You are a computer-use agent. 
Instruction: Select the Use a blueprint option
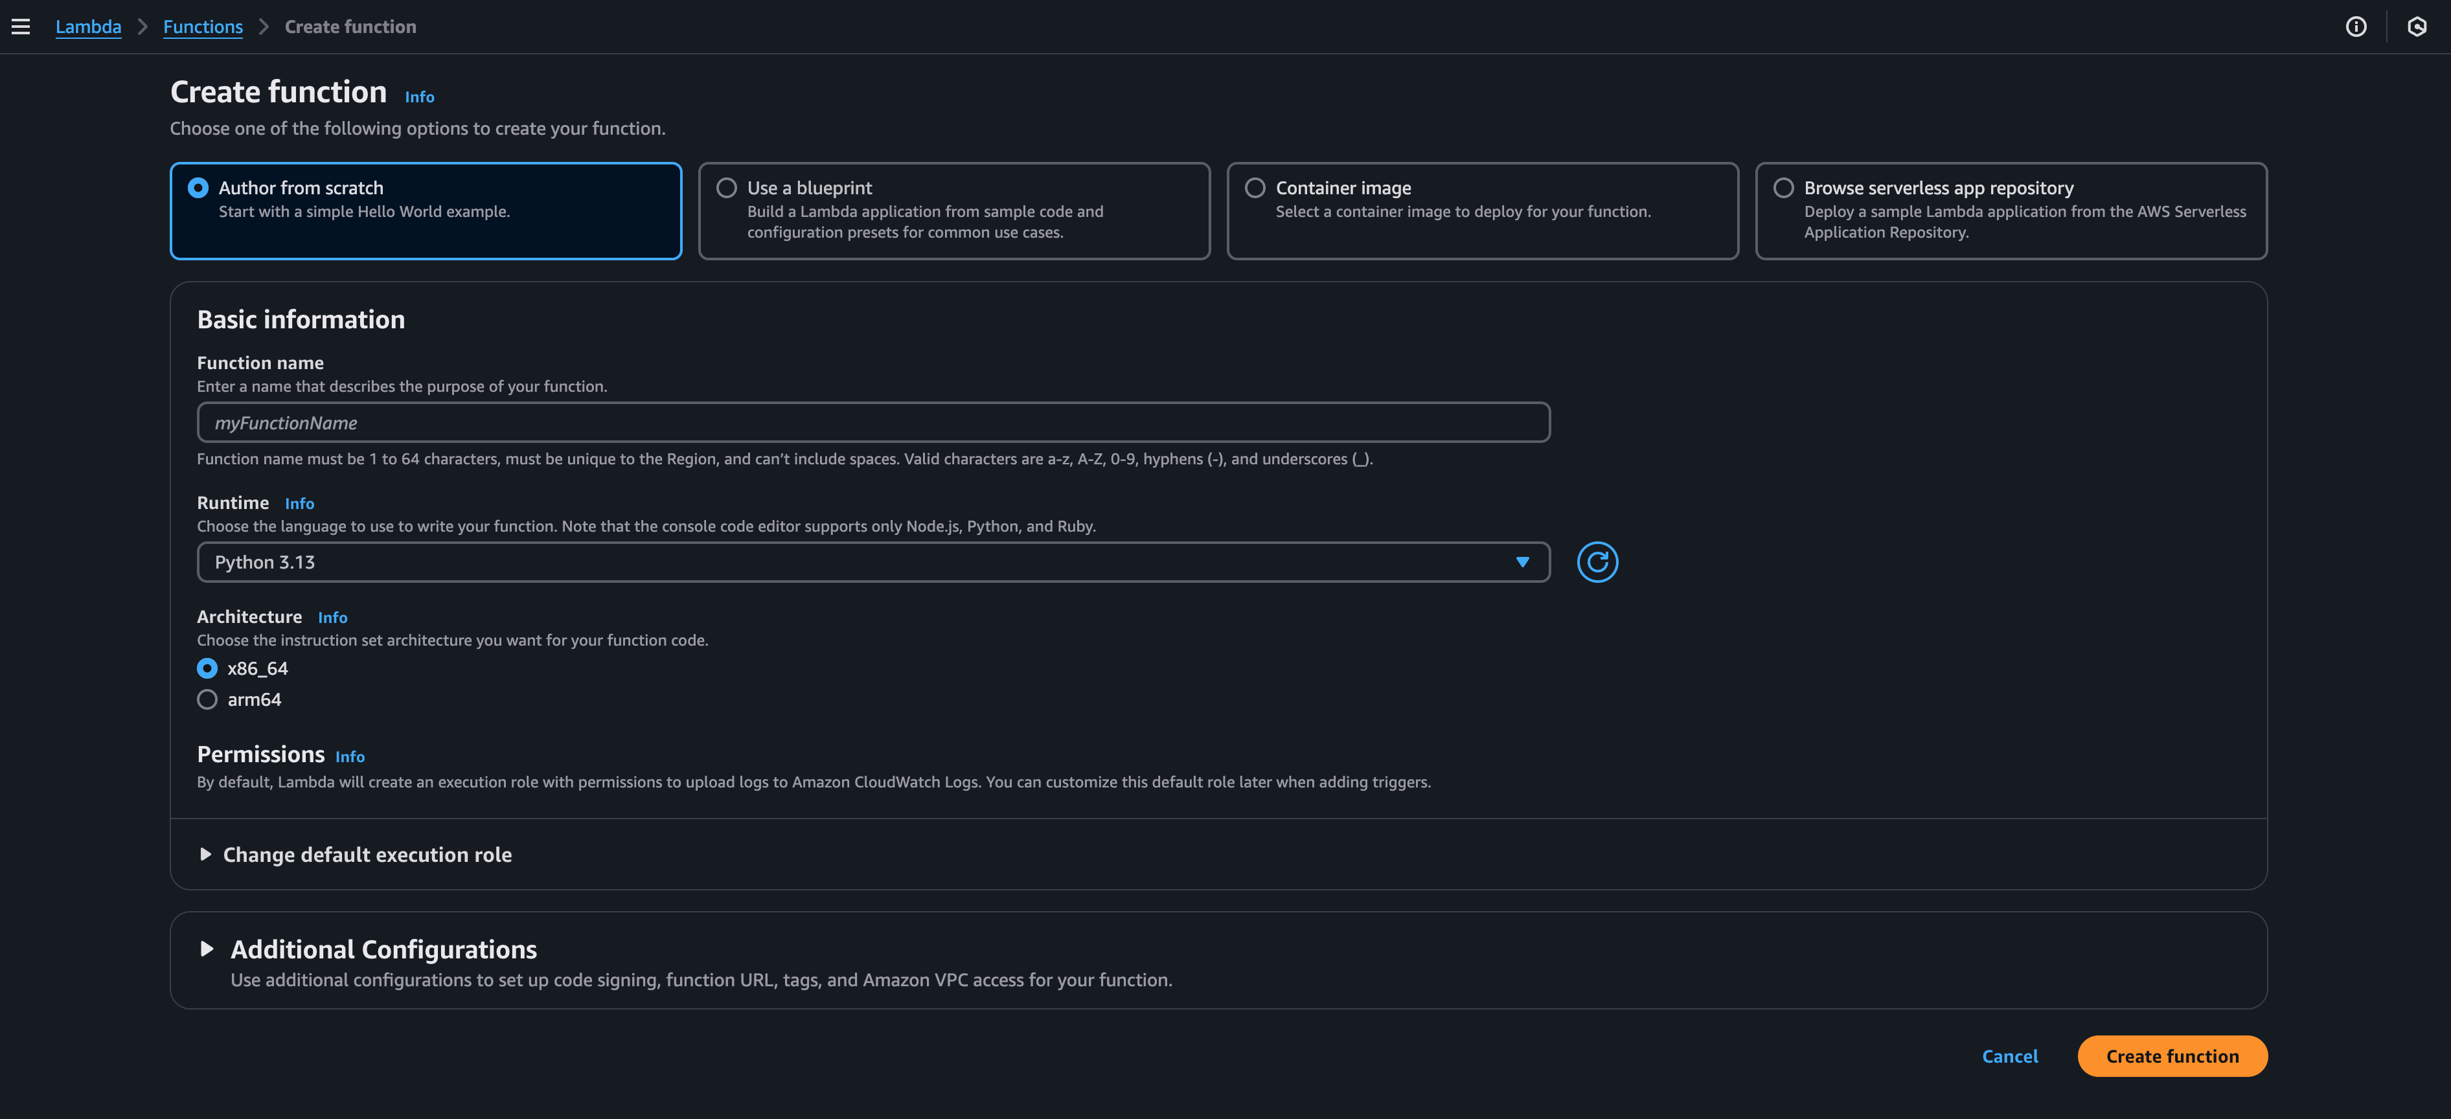point(953,211)
